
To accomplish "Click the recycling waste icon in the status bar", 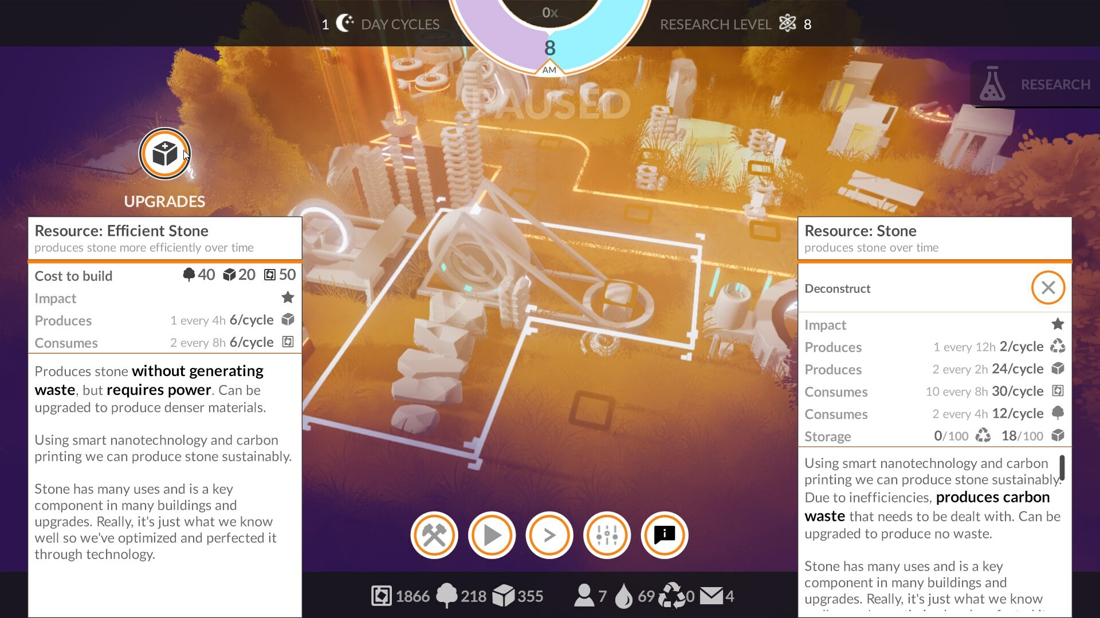I will (x=674, y=596).
